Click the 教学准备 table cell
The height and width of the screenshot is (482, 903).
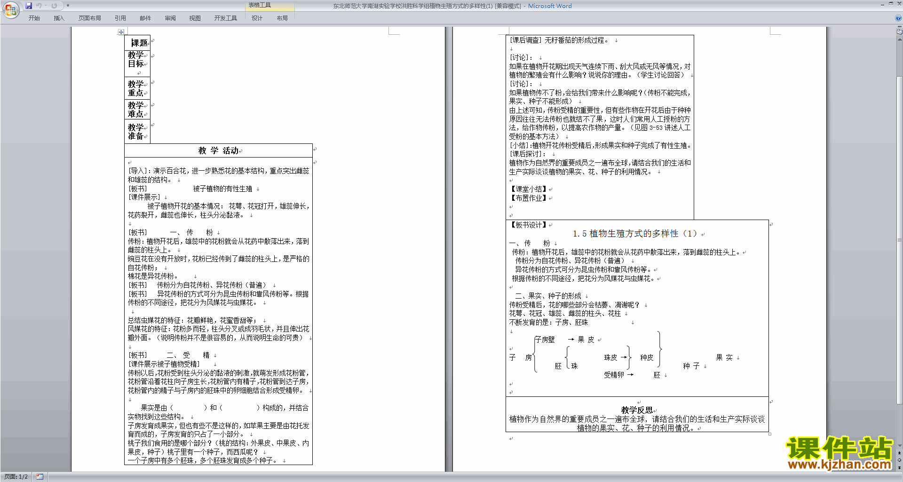(x=137, y=132)
